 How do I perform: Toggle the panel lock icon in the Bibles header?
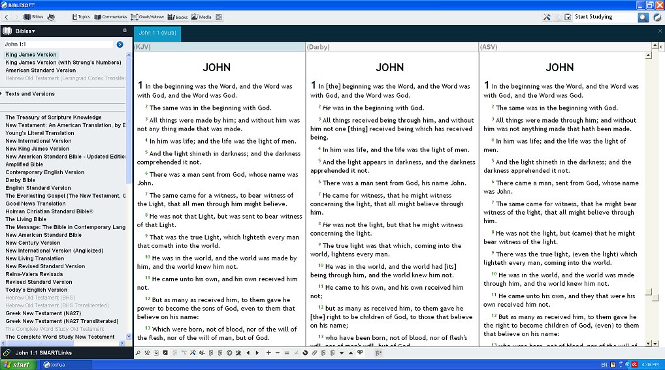(125, 30)
